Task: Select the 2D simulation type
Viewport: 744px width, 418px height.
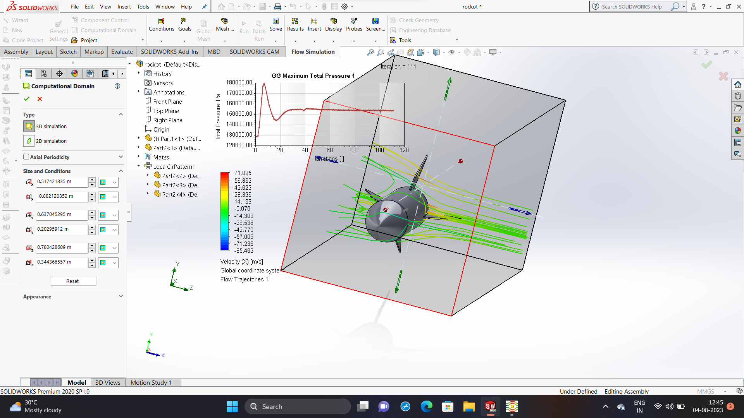Action: point(29,141)
